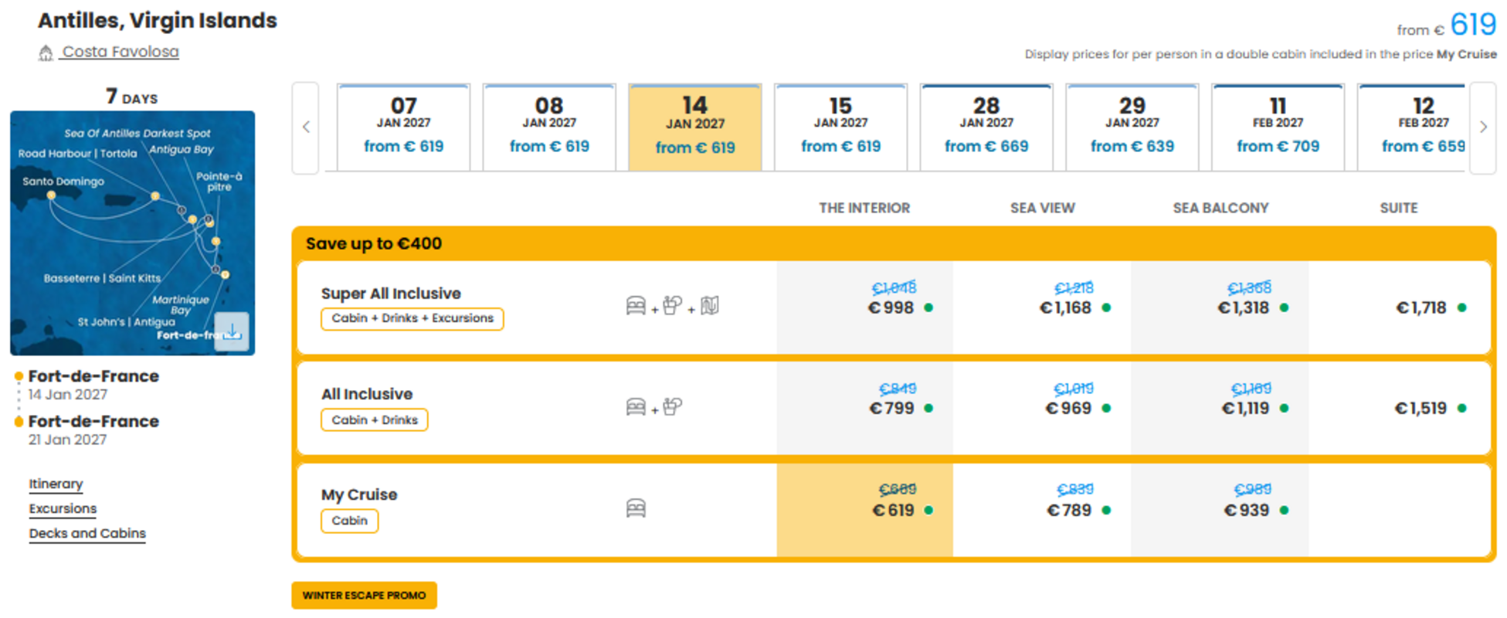Open the Costa Favolosa ship link
The image size is (1507, 618).
(120, 52)
